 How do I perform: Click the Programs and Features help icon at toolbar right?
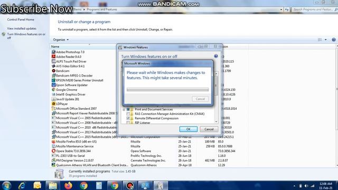[x=333, y=40]
